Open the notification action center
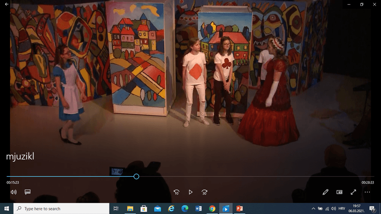This screenshot has height=214, width=381. point(373,208)
